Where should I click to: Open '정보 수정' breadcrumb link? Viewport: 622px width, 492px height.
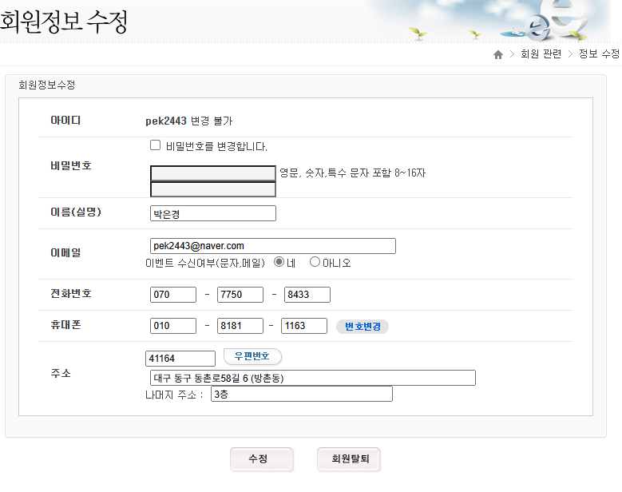click(x=599, y=54)
